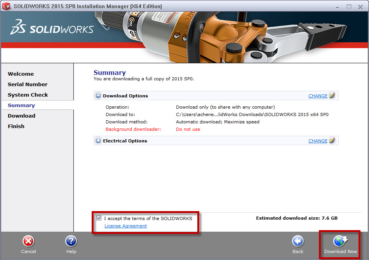This screenshot has height=260, width=369.
Task: Click the SW app icon in title bar
Action: [x=6, y=6]
